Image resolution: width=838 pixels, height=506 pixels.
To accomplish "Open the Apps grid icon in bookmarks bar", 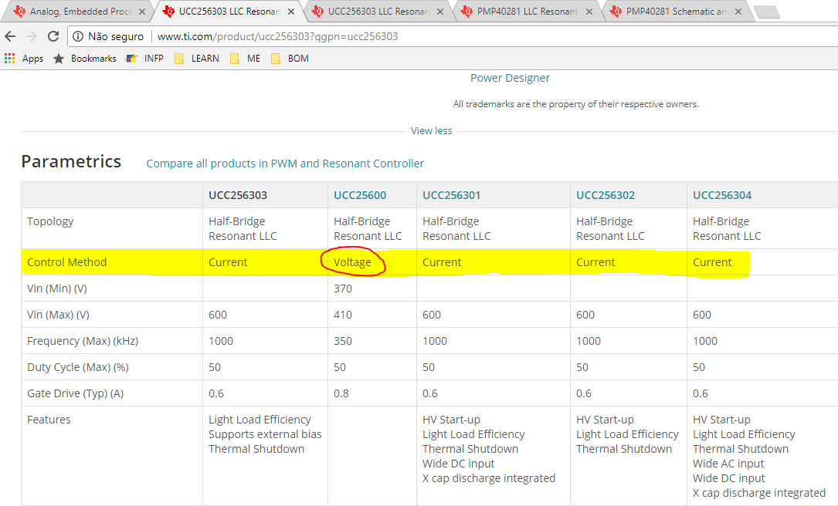I will [x=9, y=58].
